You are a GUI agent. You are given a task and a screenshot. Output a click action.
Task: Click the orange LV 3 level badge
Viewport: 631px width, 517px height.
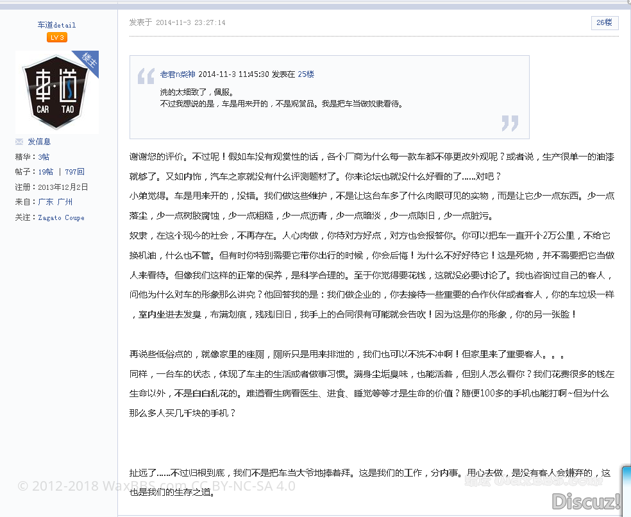57,38
